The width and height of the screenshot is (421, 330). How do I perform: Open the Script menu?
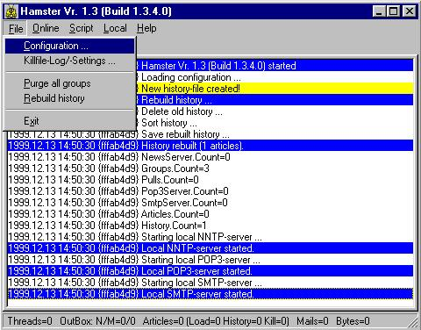point(81,29)
